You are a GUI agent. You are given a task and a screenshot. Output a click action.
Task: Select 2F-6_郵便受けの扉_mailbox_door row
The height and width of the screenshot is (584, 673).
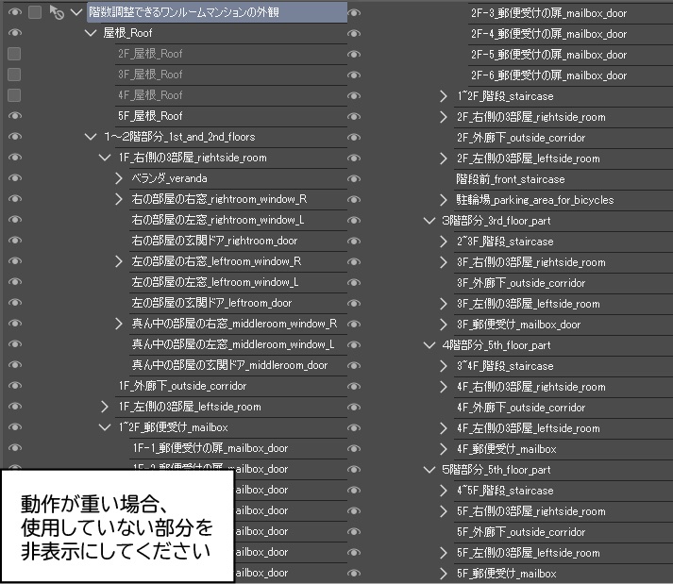click(x=570, y=75)
